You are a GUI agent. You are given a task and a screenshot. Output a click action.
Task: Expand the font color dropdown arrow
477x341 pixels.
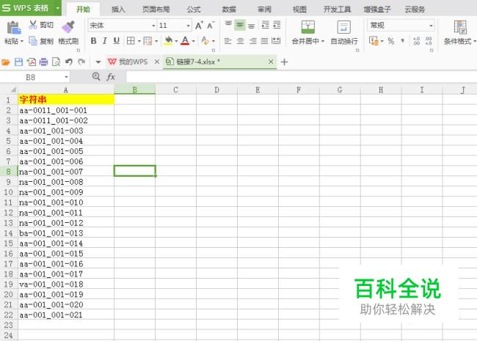pyautogui.click(x=194, y=41)
